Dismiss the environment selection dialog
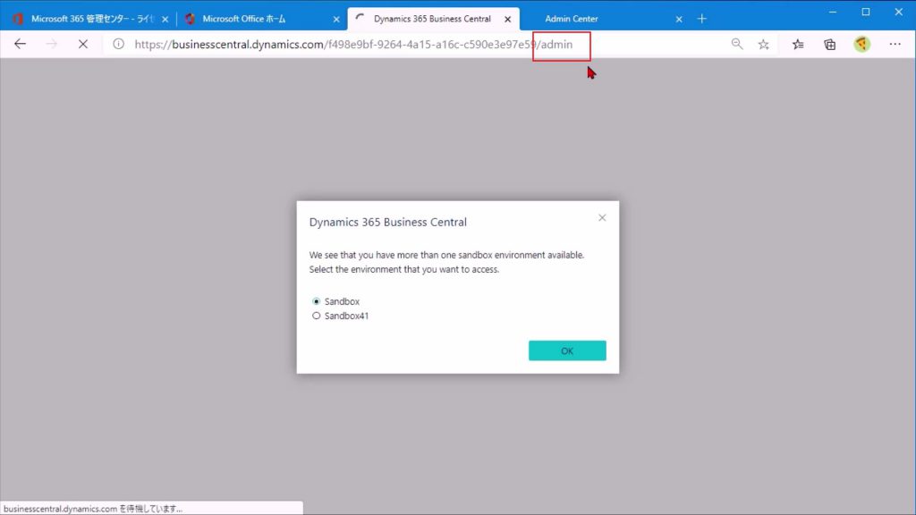916x515 pixels. coord(602,218)
